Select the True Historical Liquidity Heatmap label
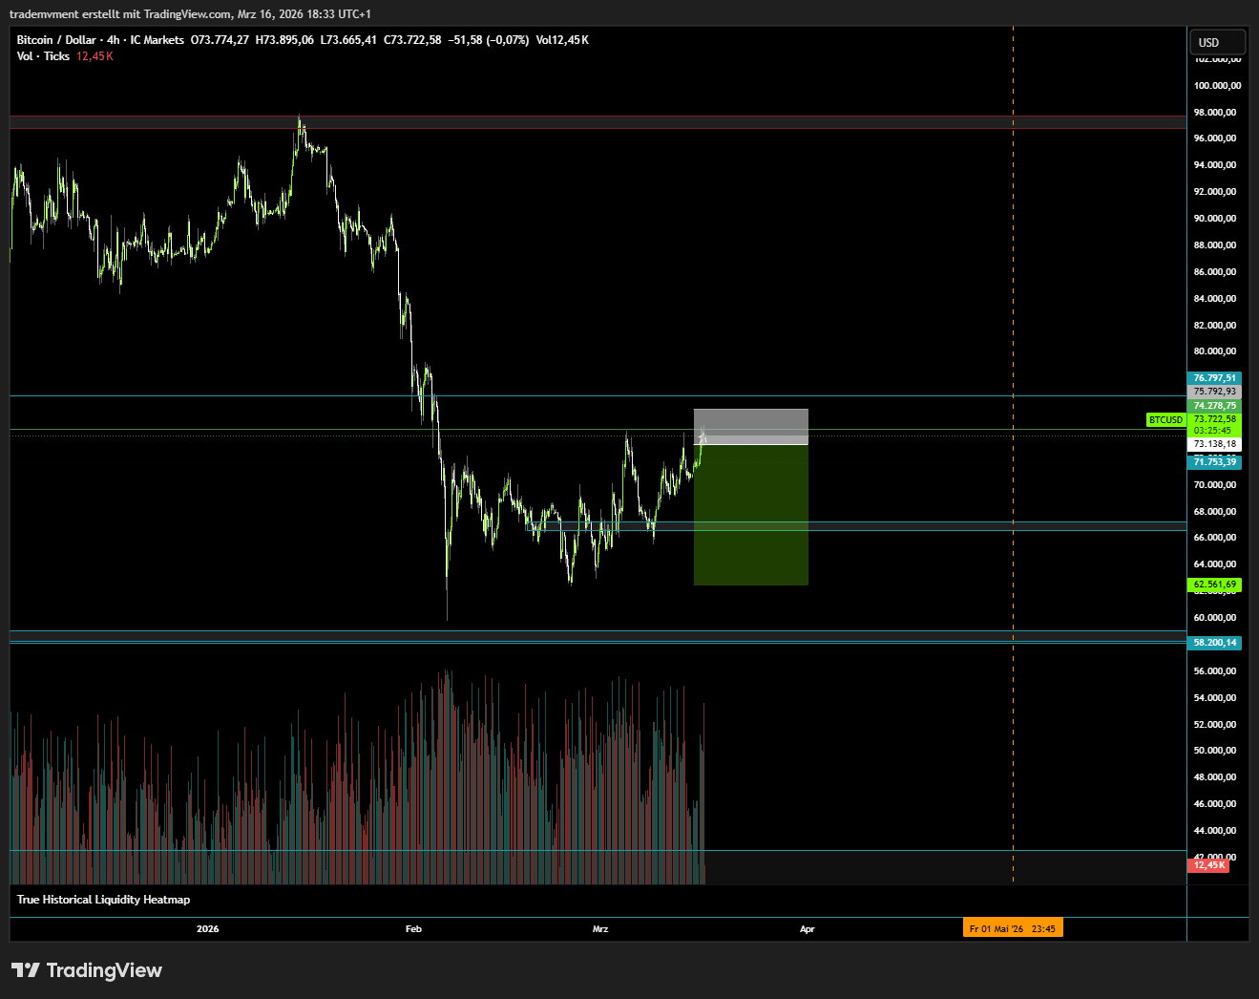Viewport: 1259px width, 999px height. (102, 899)
